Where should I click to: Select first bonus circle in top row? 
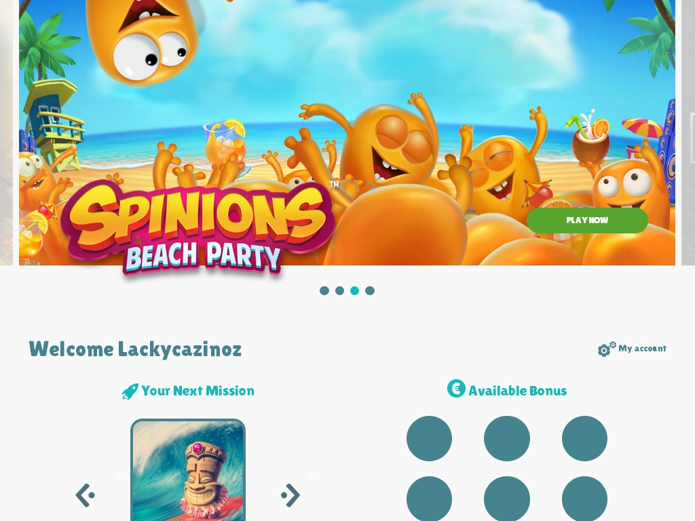[429, 439]
